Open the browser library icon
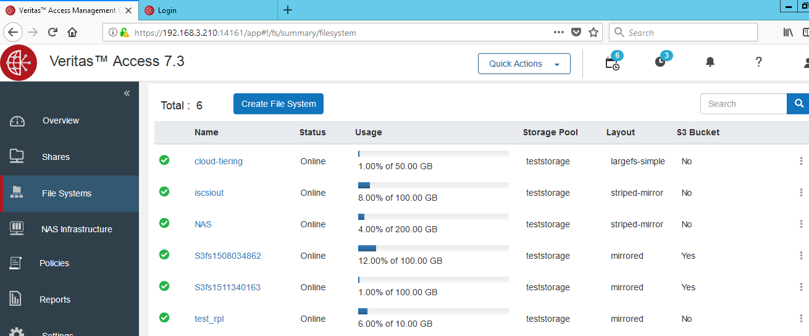 pos(788,32)
